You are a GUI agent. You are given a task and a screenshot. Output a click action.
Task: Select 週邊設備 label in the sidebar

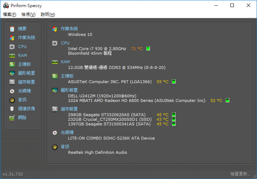coord(26,109)
